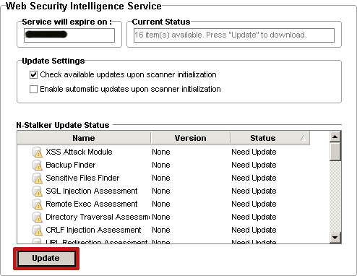The image size is (357, 276).
Task: Sort the list by Version column
Action: pyautogui.click(x=190, y=138)
